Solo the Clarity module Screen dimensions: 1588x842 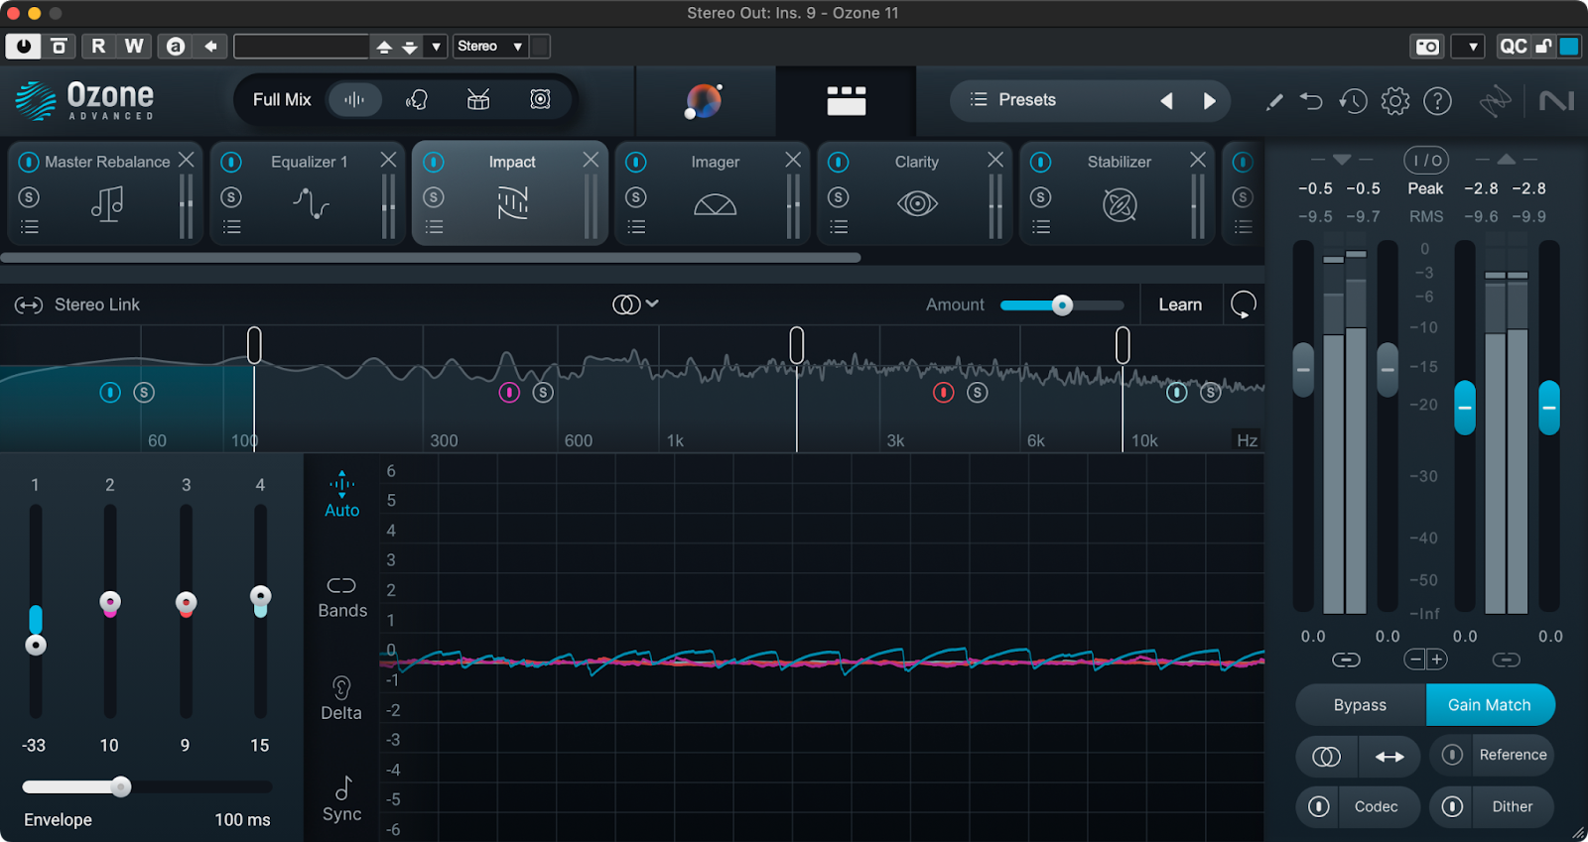pyautogui.click(x=839, y=197)
